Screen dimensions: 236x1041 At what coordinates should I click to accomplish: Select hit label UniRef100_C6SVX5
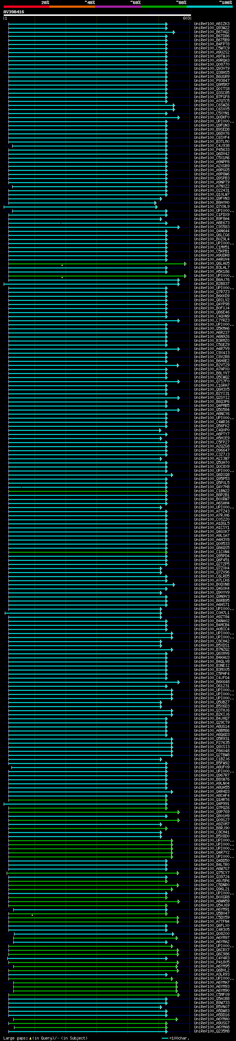212,109
